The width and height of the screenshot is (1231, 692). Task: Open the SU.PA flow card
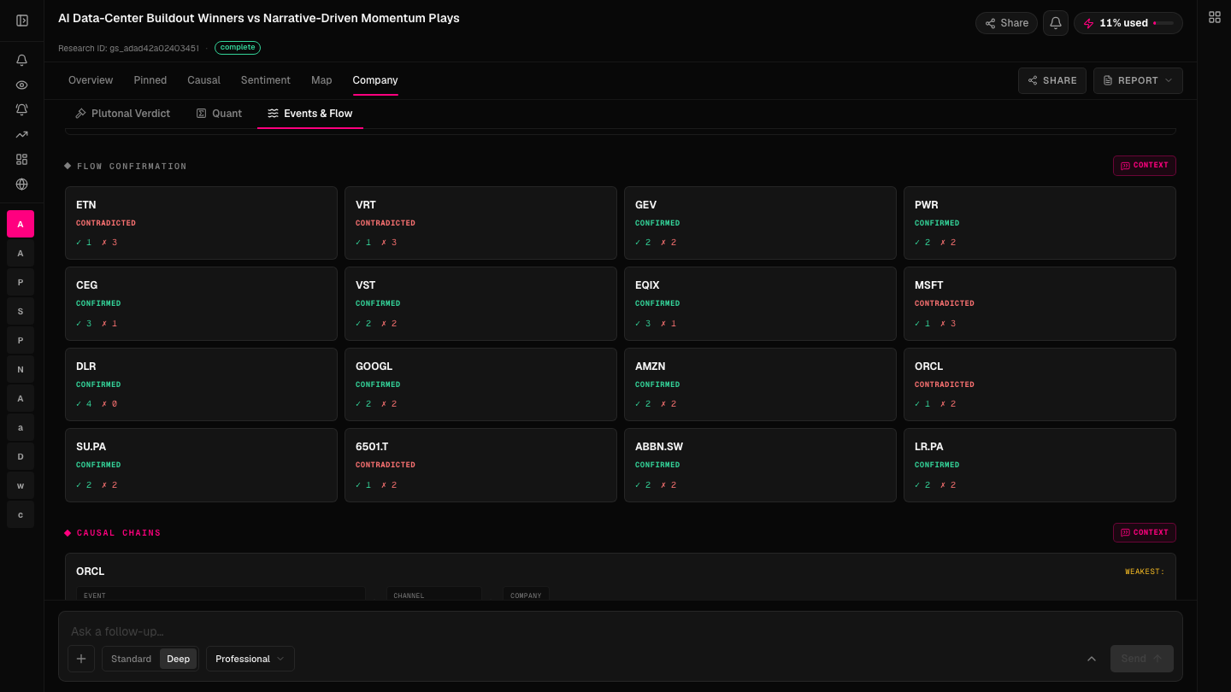pos(201,465)
